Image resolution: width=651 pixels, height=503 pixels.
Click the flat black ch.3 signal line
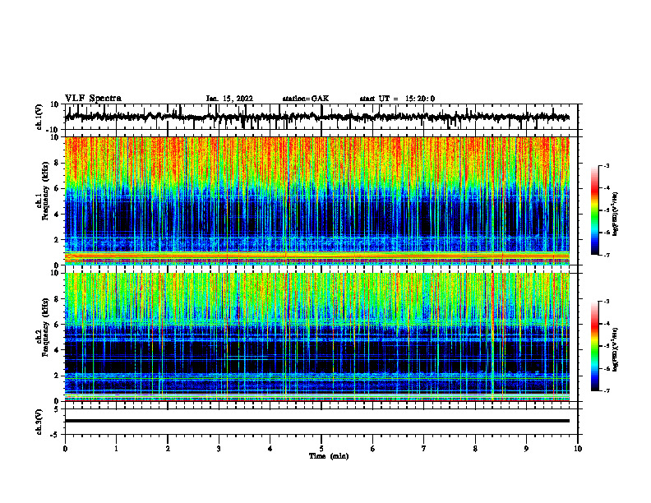click(x=317, y=421)
